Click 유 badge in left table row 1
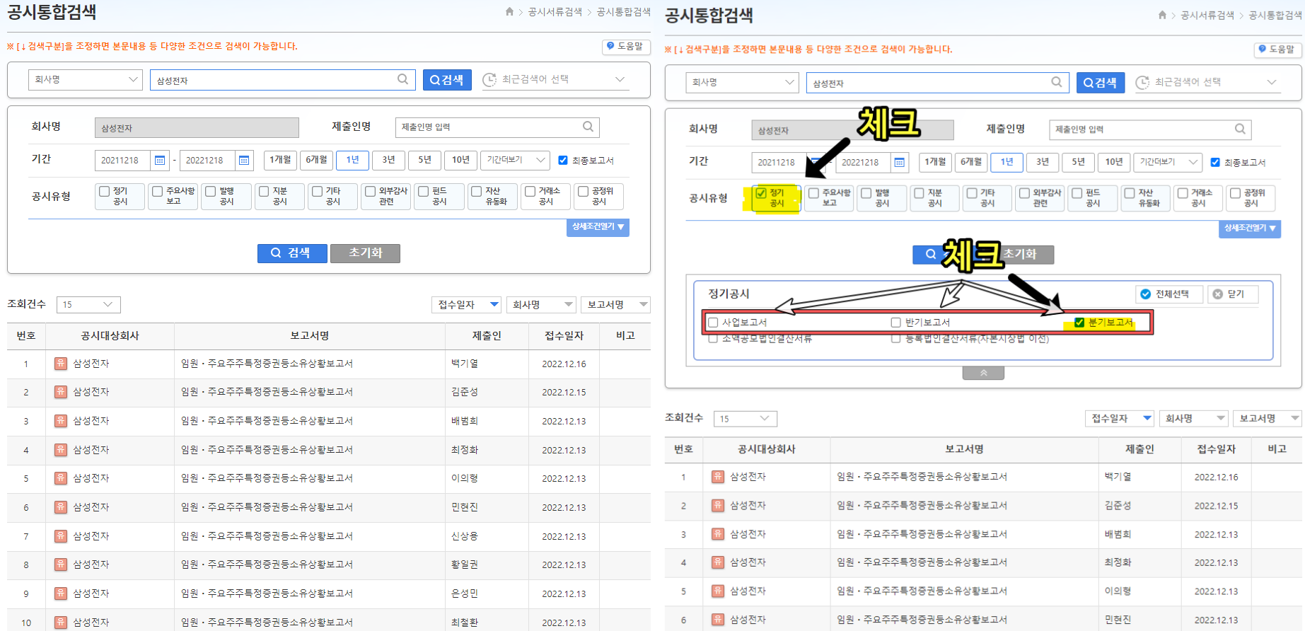This screenshot has height=631, width=1305. [x=61, y=363]
